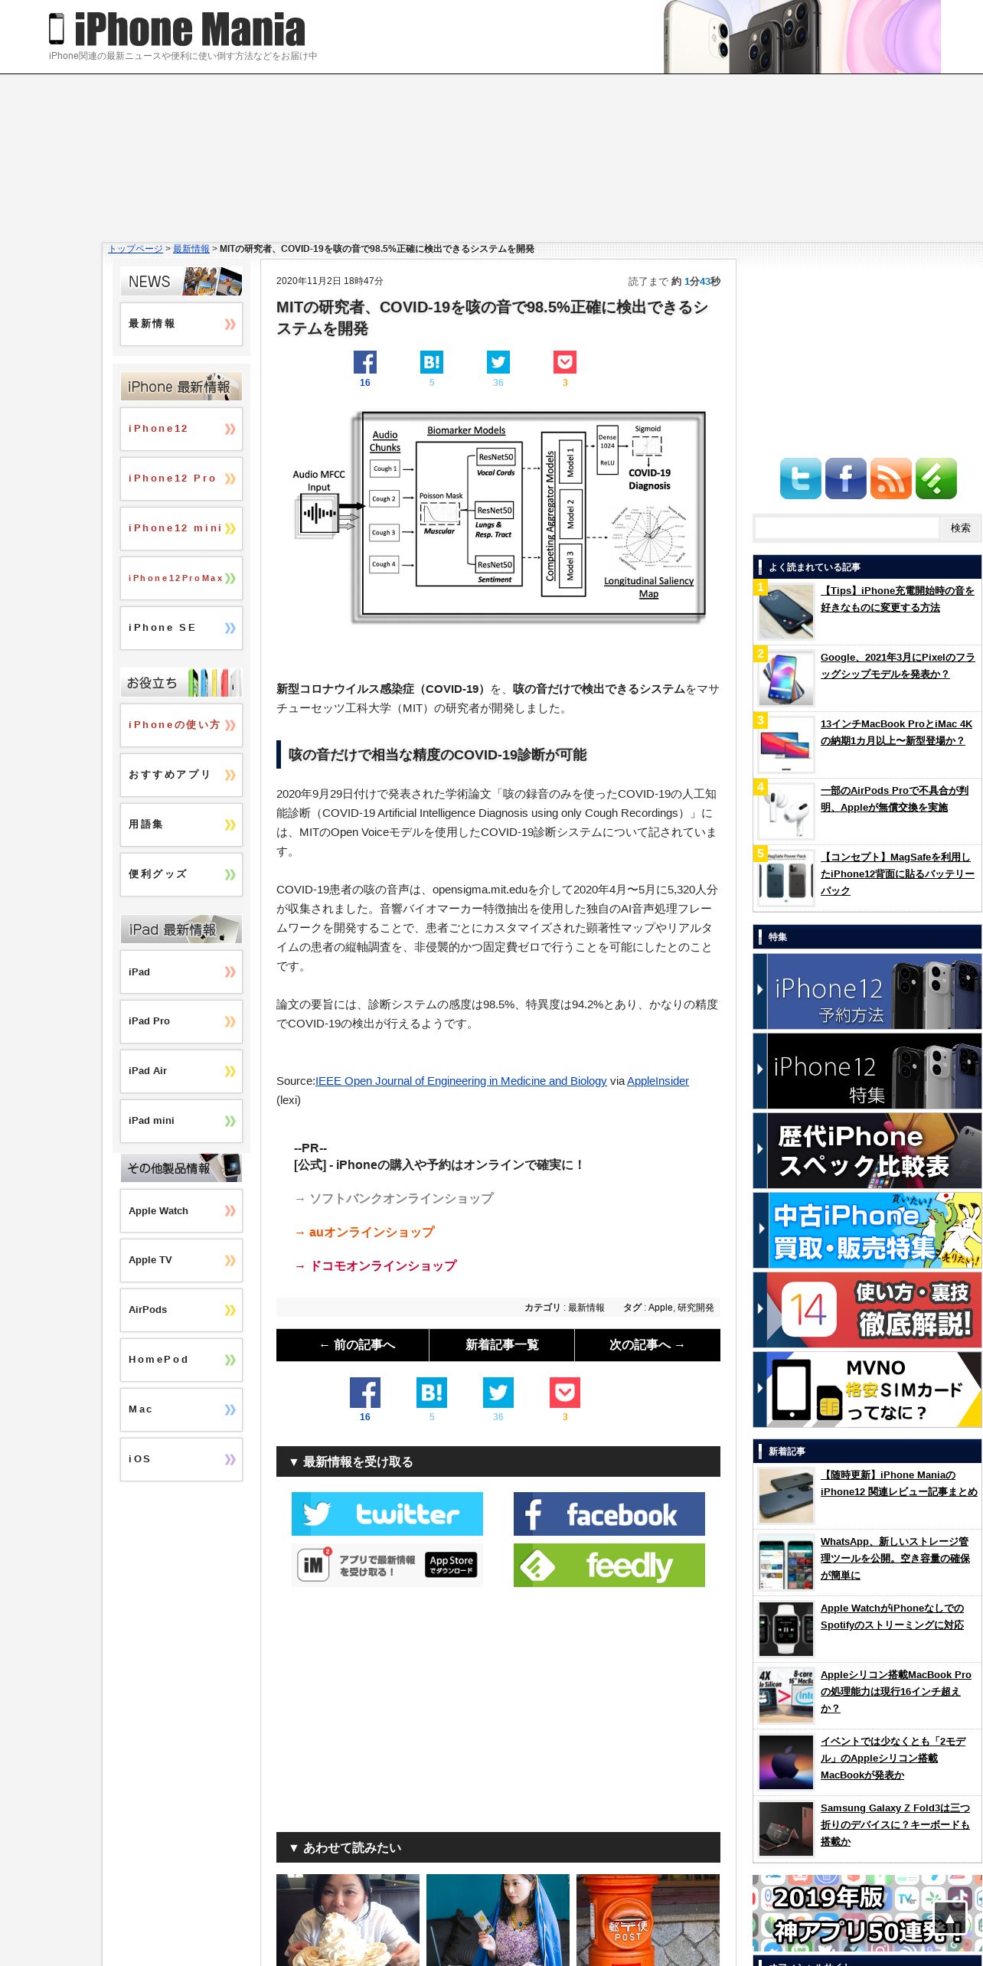Click the iPhone Mania site logo
983x1966 pixels.
point(177,30)
